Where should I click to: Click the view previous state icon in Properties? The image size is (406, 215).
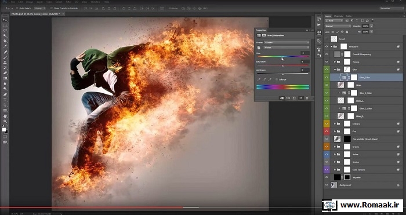point(288,98)
